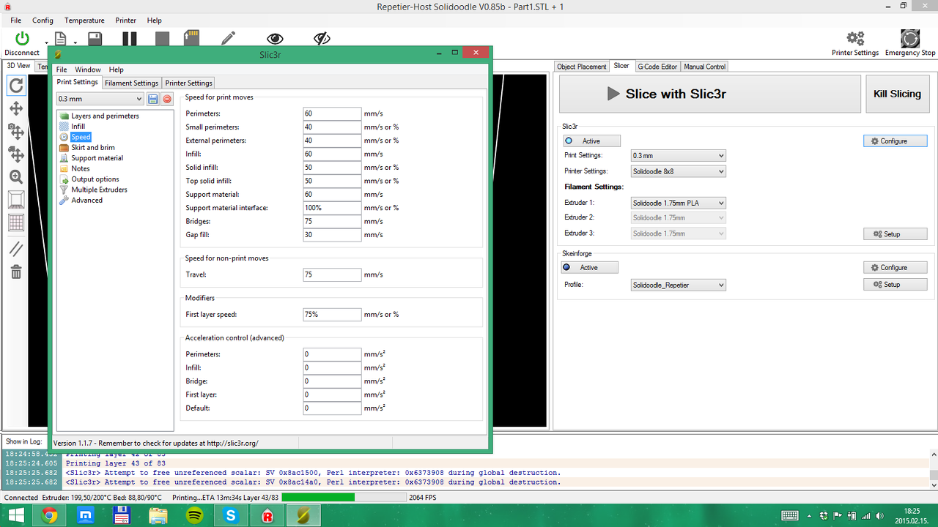Click the trash can clear icon
938x527 pixels.
pos(16,272)
